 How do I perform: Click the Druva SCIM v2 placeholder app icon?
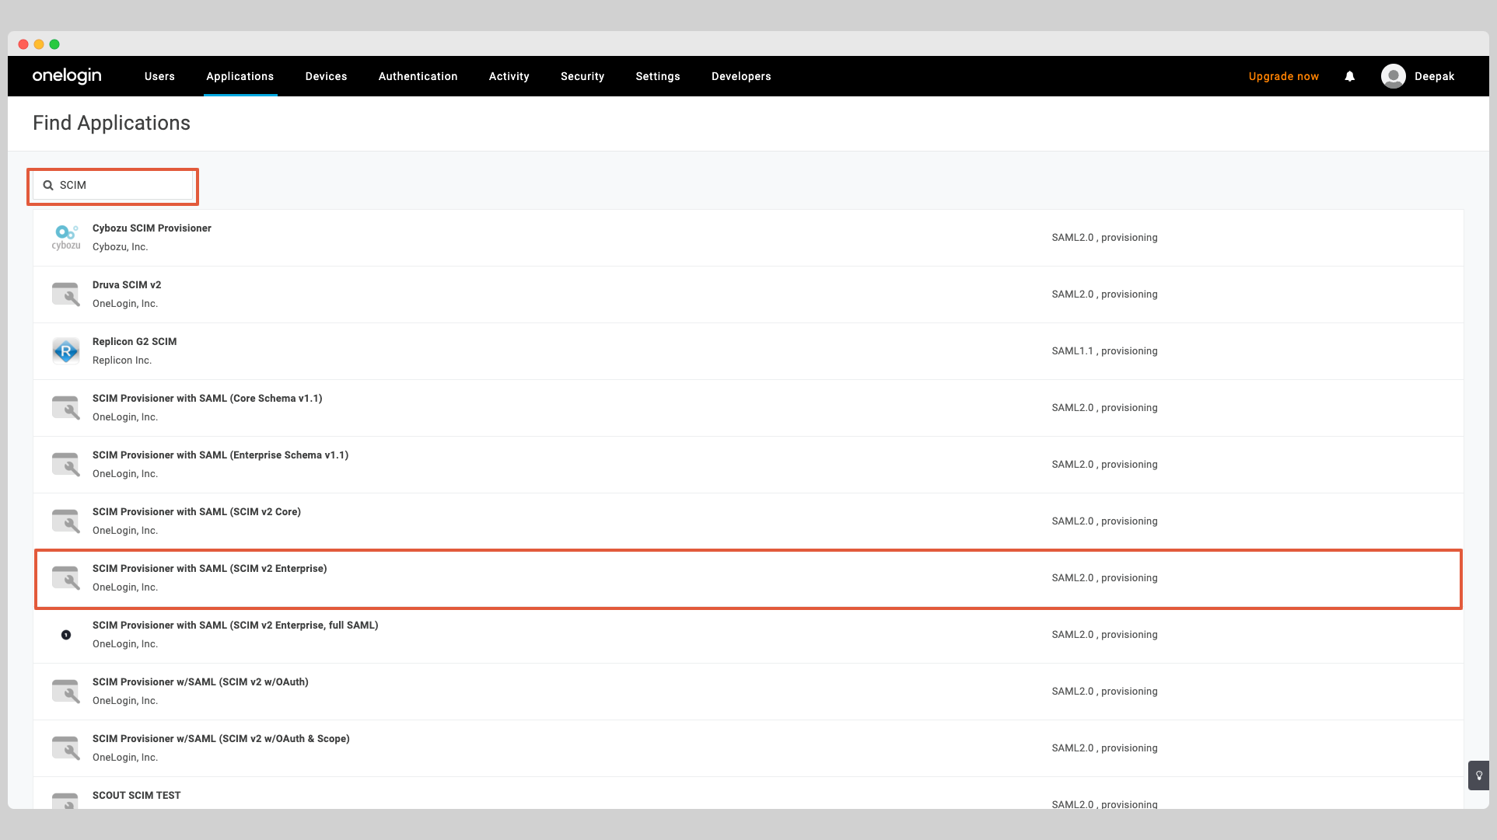pyautogui.click(x=65, y=294)
